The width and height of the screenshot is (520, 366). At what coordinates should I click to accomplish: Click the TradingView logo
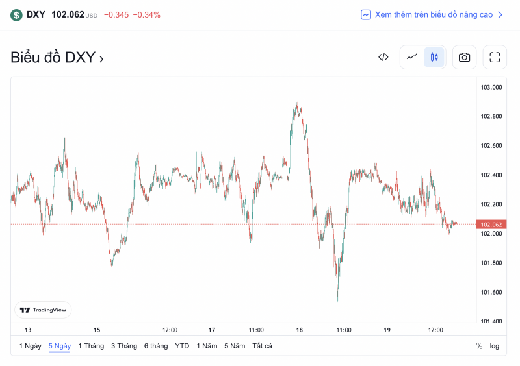click(x=43, y=310)
